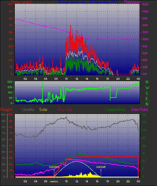Click the 'E' compass direction letter
Image resolution: width=157 pixels, height=186 pixels.
(147, 99)
